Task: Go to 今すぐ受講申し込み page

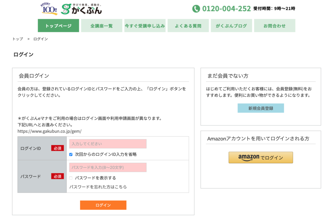Action: [145, 26]
